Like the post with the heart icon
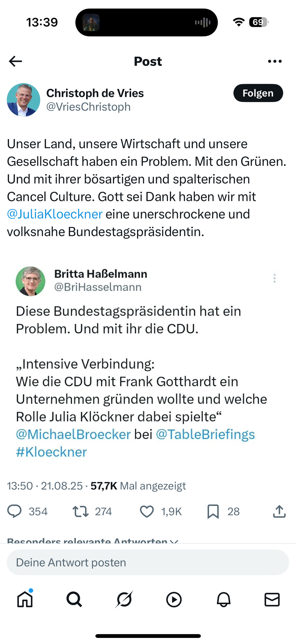This screenshot has height=644, width=296. [147, 511]
